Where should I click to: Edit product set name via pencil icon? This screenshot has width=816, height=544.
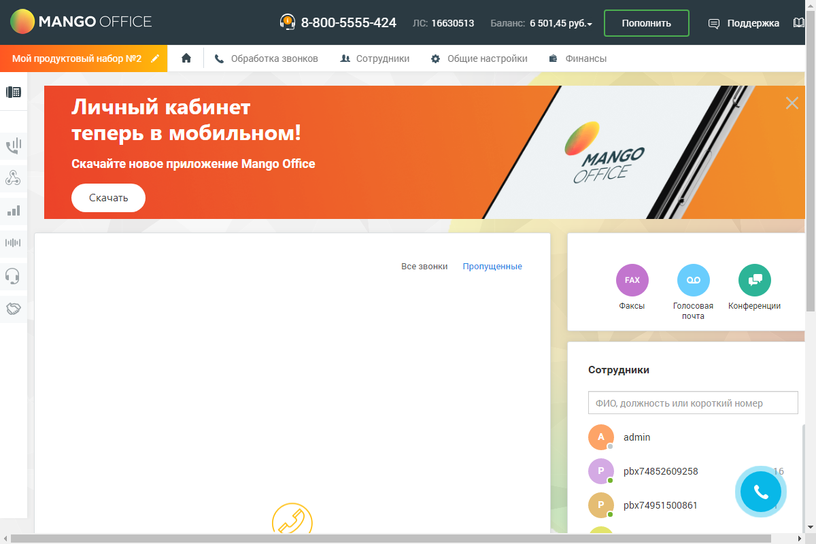click(x=155, y=58)
